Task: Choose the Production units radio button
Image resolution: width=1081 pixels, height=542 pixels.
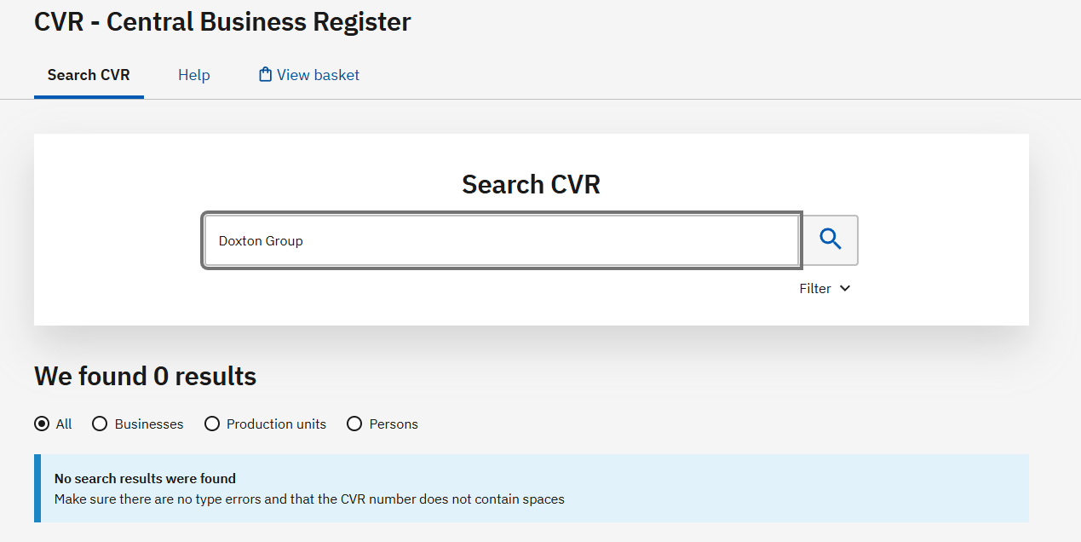Action: pos(212,424)
